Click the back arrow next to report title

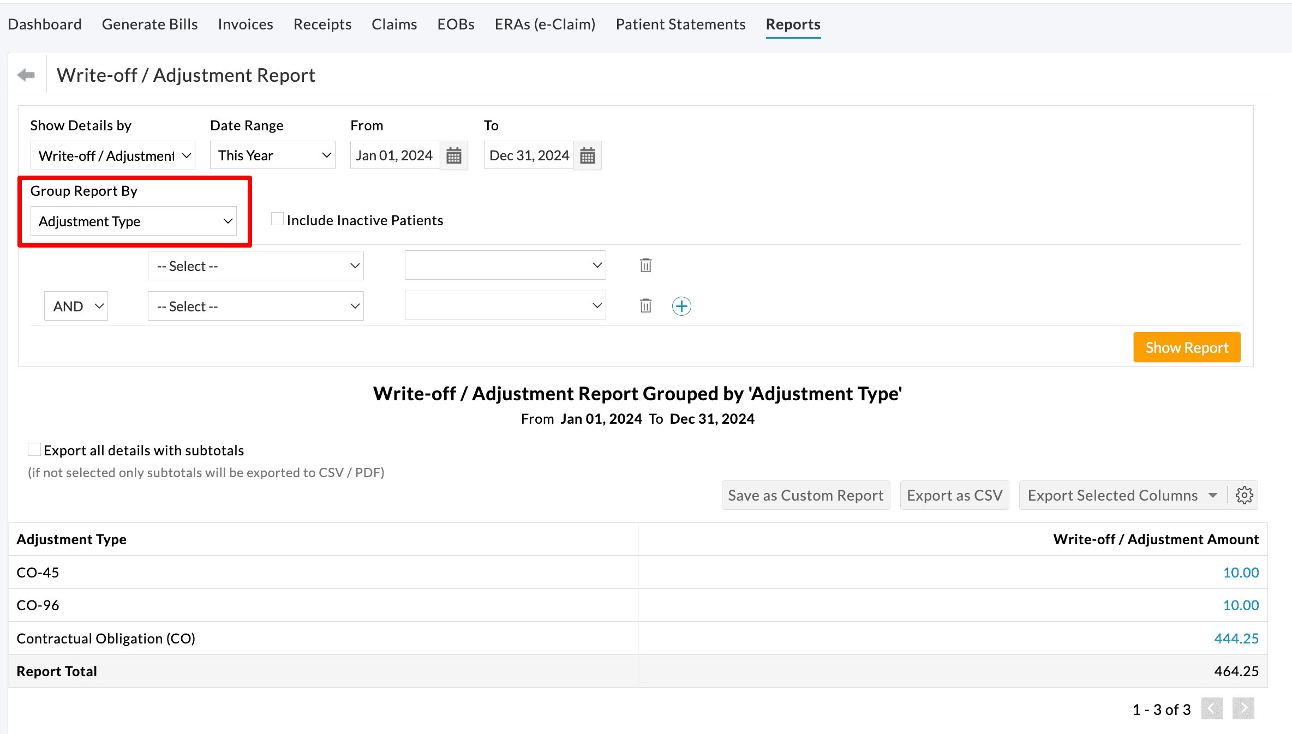tap(25, 74)
